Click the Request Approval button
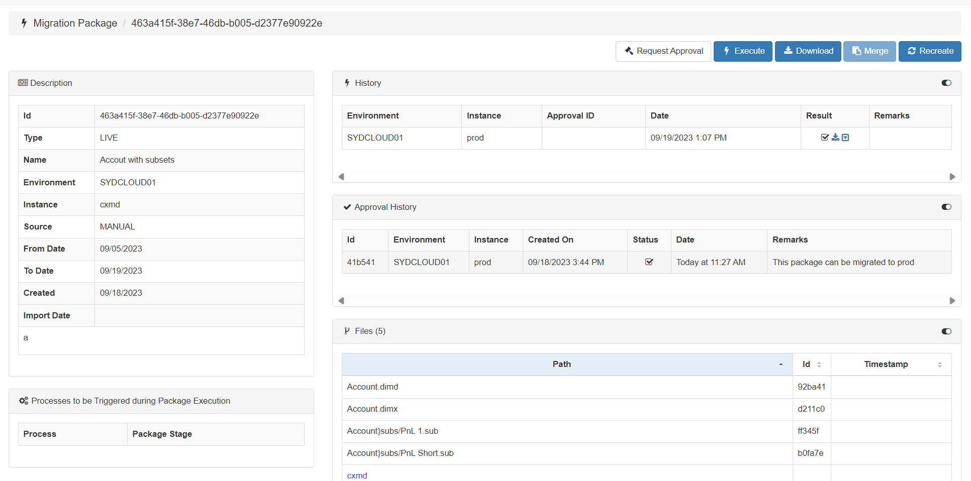The height and width of the screenshot is (481, 971). pyautogui.click(x=663, y=51)
